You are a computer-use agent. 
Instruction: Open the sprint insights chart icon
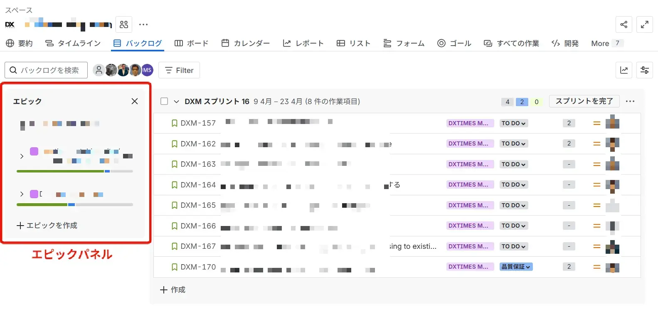(623, 70)
